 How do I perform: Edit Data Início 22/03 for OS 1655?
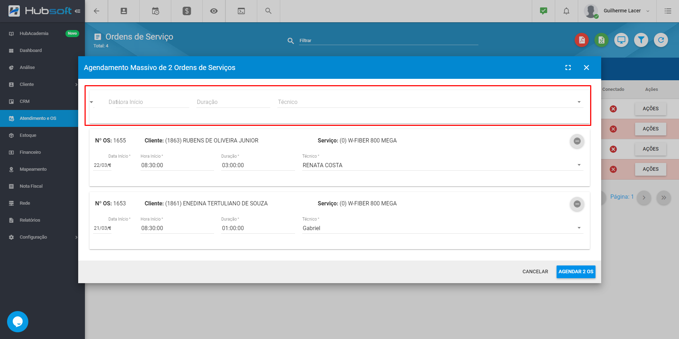(x=102, y=165)
